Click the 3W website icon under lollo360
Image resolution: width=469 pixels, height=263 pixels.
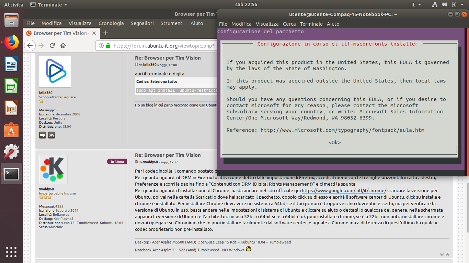[51, 135]
